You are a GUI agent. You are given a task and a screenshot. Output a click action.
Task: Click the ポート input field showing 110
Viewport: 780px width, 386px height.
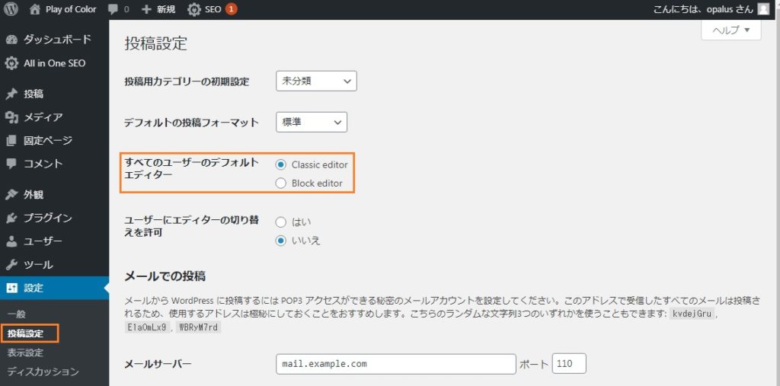569,364
